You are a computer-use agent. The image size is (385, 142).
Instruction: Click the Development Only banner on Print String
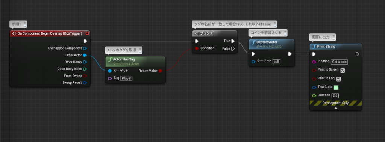pyautogui.click(x=335, y=103)
